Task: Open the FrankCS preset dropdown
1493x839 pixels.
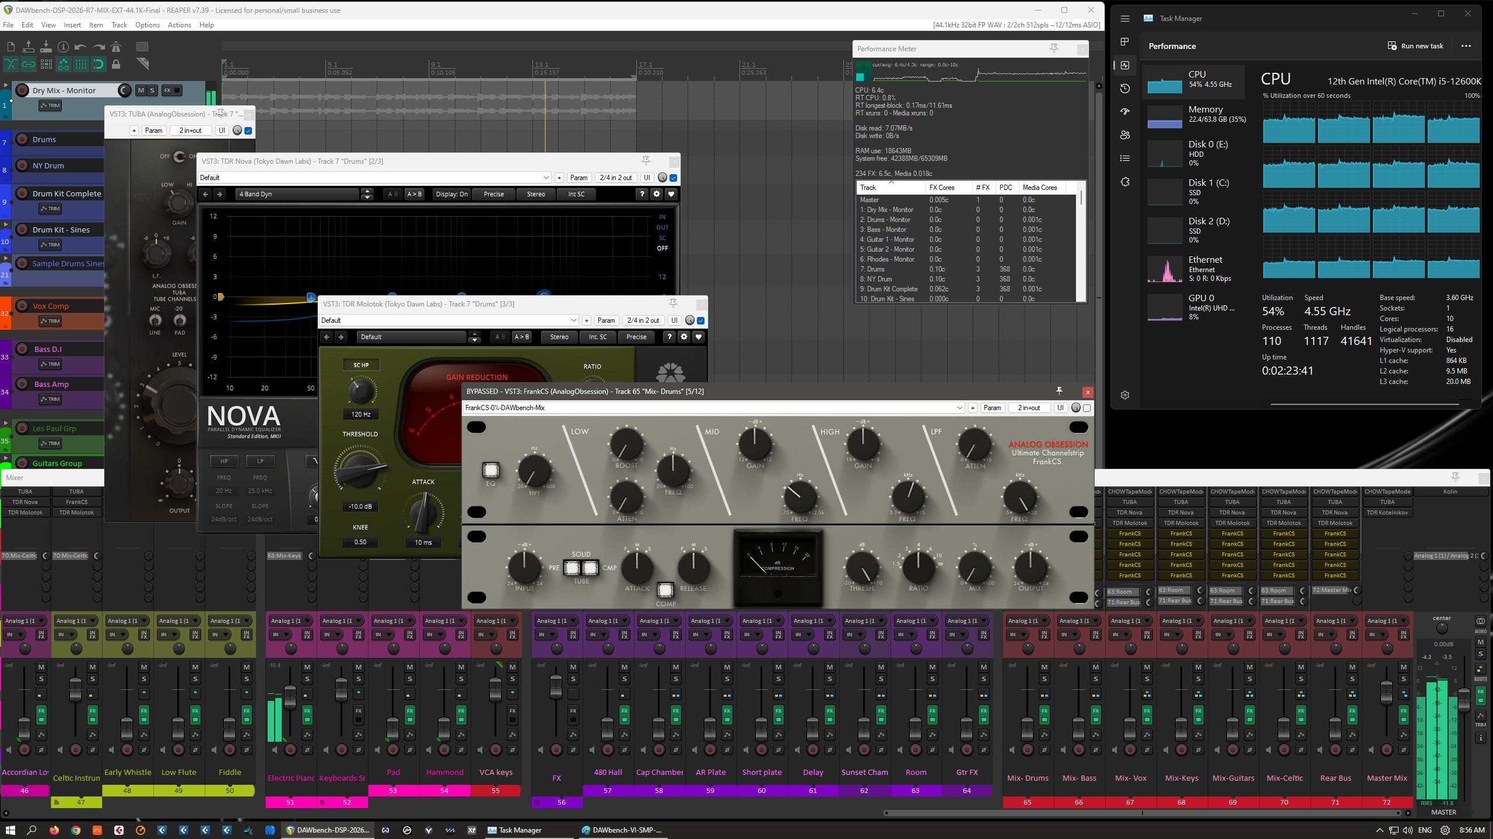Action: [x=959, y=408]
